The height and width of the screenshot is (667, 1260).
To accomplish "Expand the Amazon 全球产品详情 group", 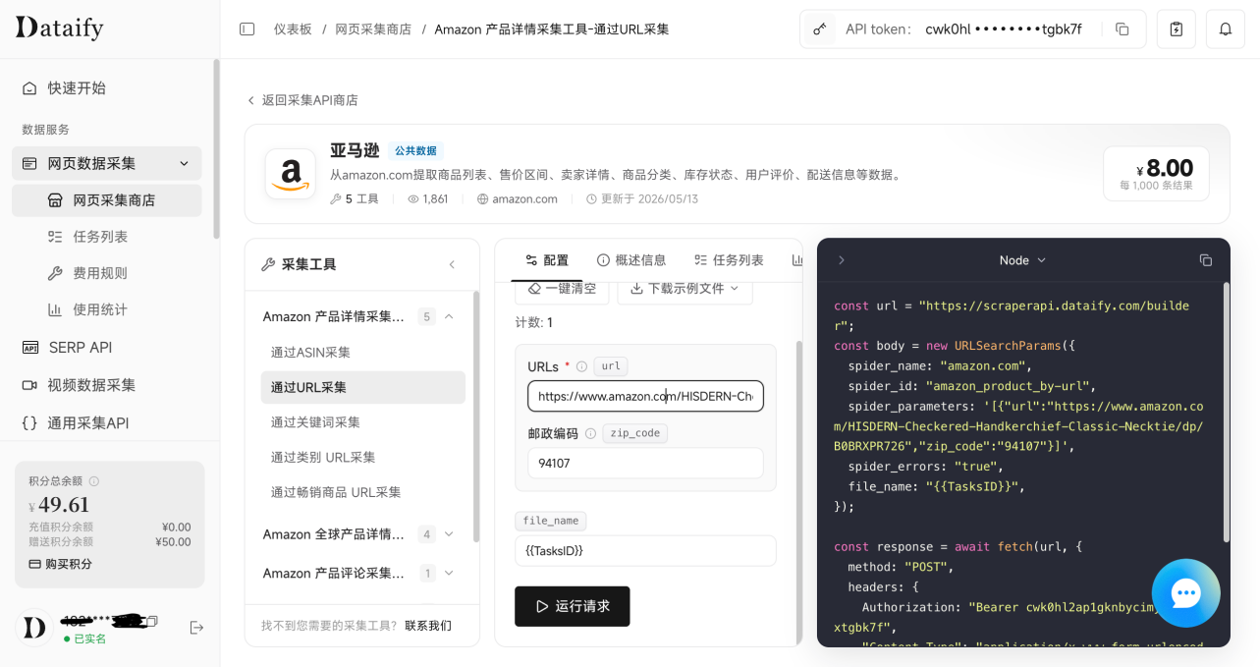I will coord(449,534).
